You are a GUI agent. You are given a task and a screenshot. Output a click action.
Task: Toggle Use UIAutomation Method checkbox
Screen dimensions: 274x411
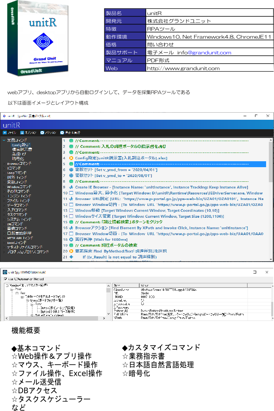[6, 279]
